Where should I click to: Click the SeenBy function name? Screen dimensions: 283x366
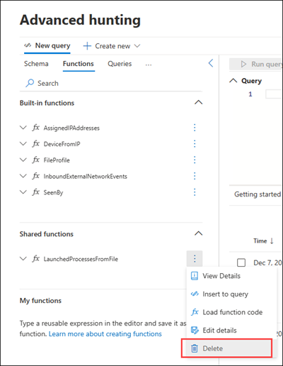[x=53, y=192]
